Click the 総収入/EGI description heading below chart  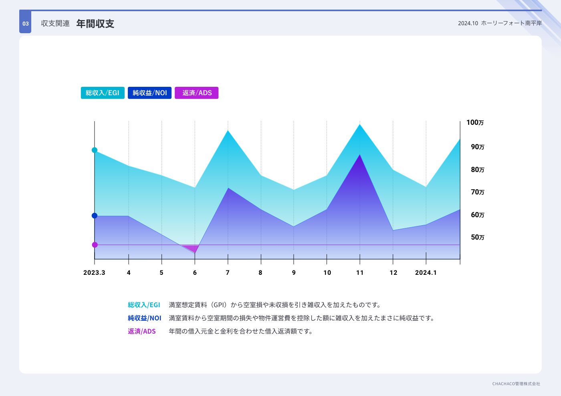144,305
